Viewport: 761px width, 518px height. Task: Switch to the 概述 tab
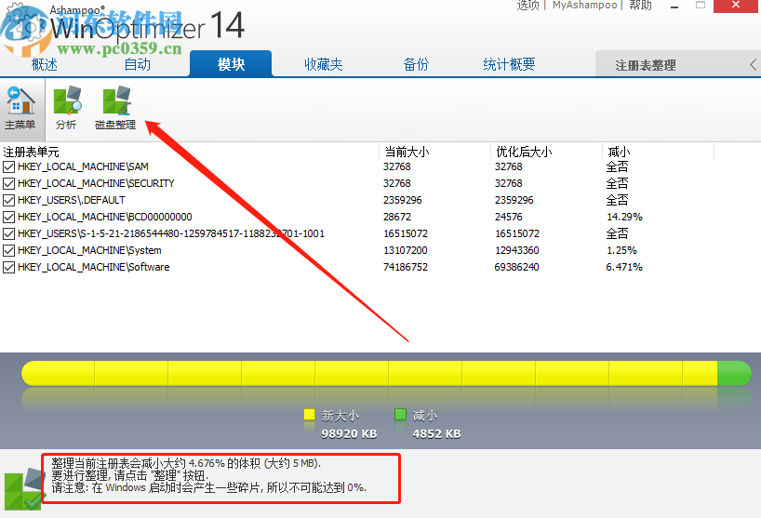(x=44, y=64)
